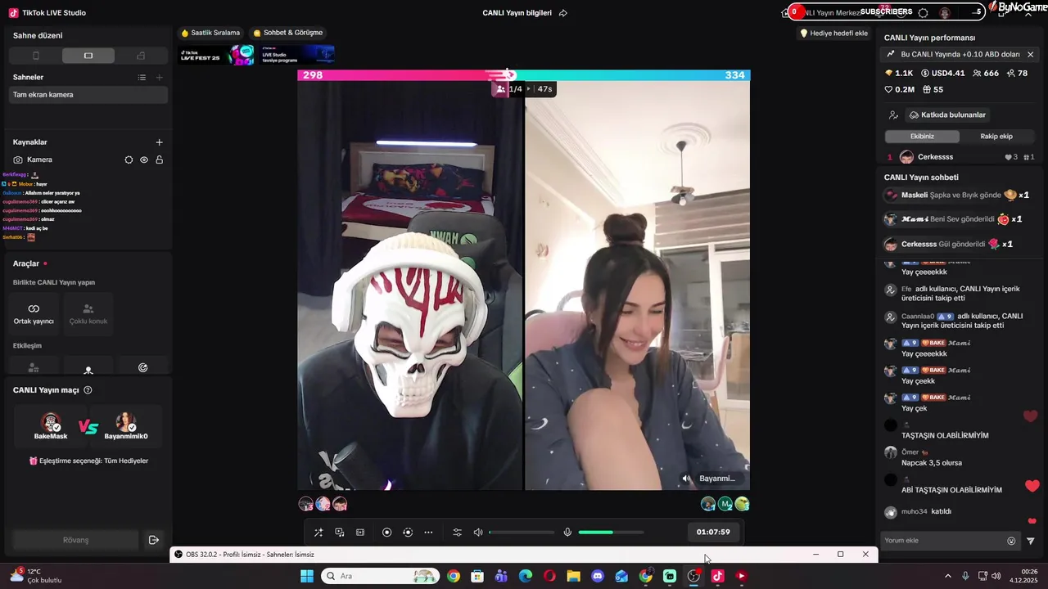Screen dimensions: 1048x589
Task: Open Eşleştirme seçeneği: Tüm Hediyeler
Action: [x=88, y=461]
